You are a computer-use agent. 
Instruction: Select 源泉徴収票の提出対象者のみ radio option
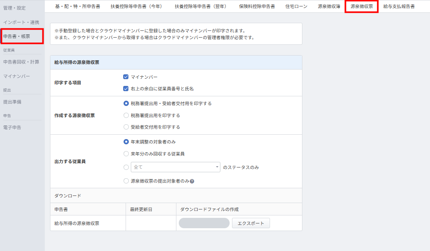point(126,181)
